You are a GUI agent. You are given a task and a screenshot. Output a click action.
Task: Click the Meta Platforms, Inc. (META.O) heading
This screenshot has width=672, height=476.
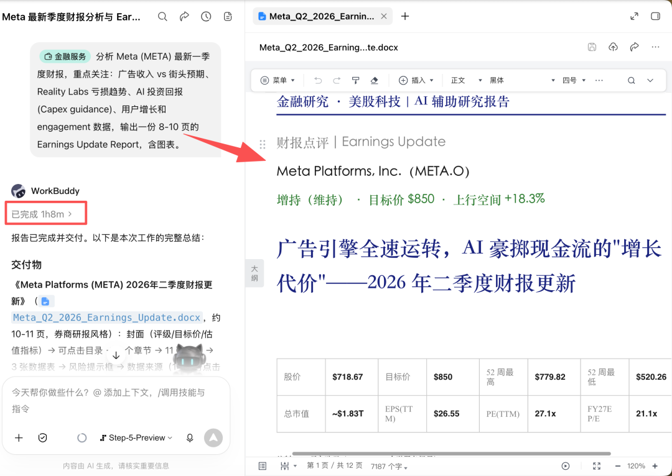click(373, 172)
